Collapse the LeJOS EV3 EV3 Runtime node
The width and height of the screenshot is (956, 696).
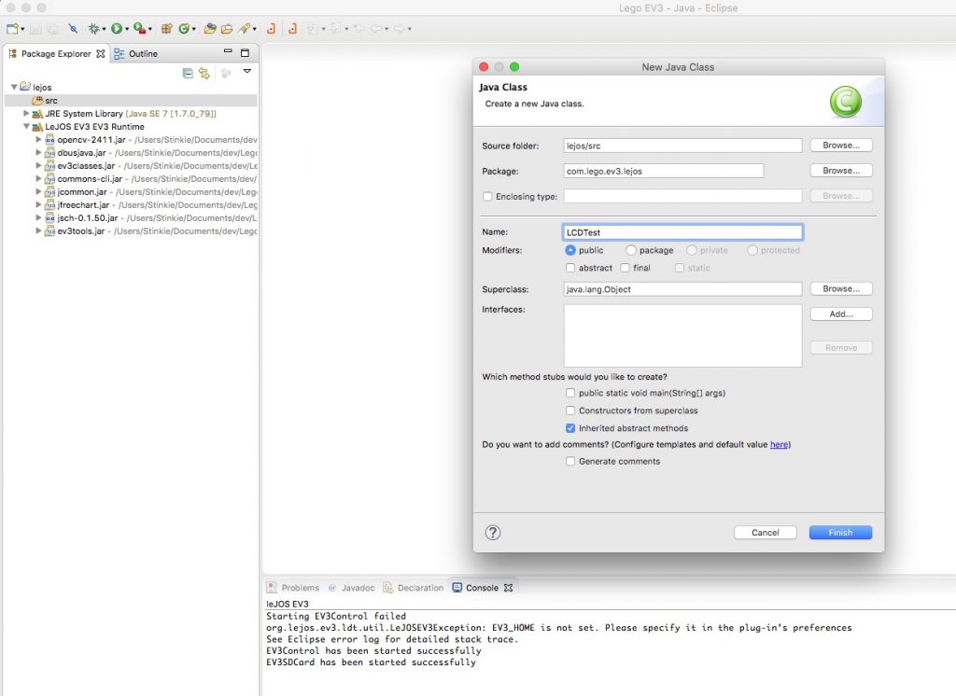26,126
